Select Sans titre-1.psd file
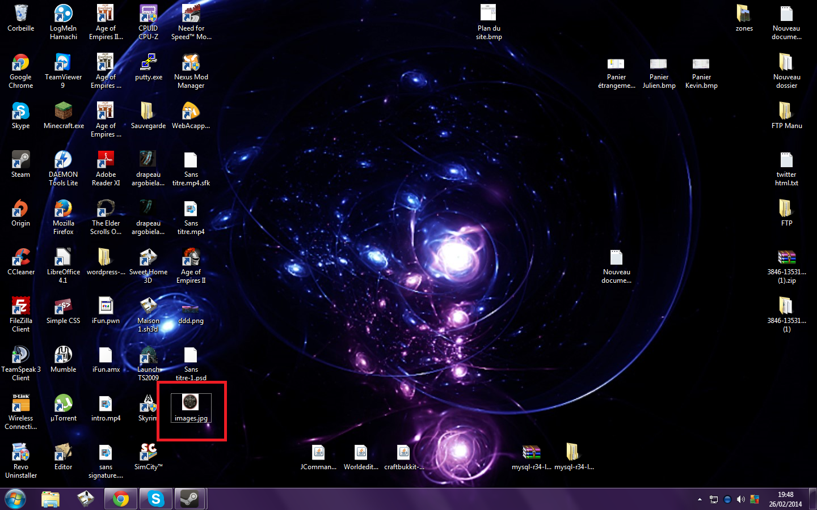This screenshot has height=510, width=817. tap(191, 363)
